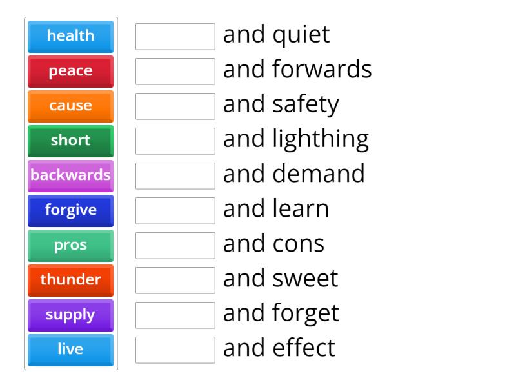The width and height of the screenshot is (516, 387).
Task: Click the 'pros' word tile
Action: tap(70, 245)
